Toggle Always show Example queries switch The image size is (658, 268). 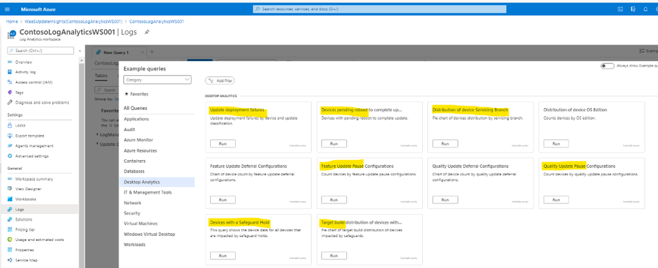tap(607, 66)
